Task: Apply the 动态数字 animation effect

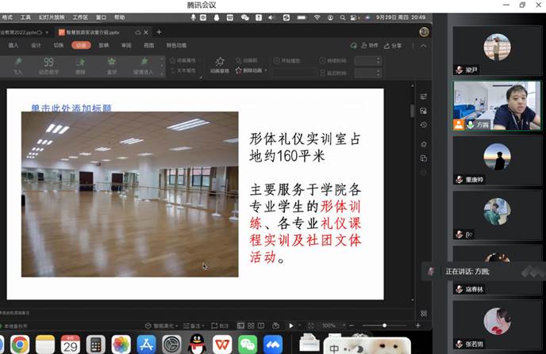Action: click(x=48, y=66)
